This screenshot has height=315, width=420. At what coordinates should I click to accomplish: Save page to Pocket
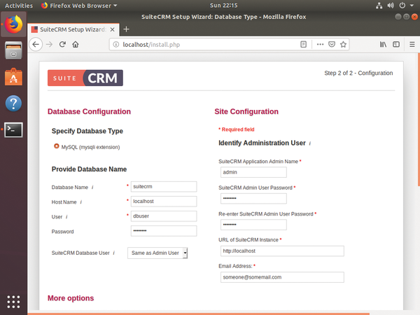tap(332, 45)
